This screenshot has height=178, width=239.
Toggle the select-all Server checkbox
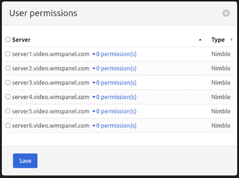[8, 40]
